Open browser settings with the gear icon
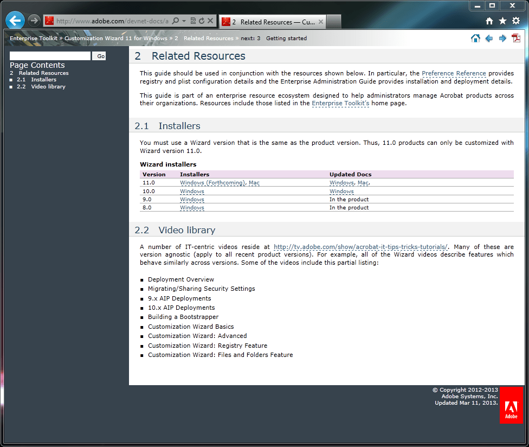 (515, 20)
